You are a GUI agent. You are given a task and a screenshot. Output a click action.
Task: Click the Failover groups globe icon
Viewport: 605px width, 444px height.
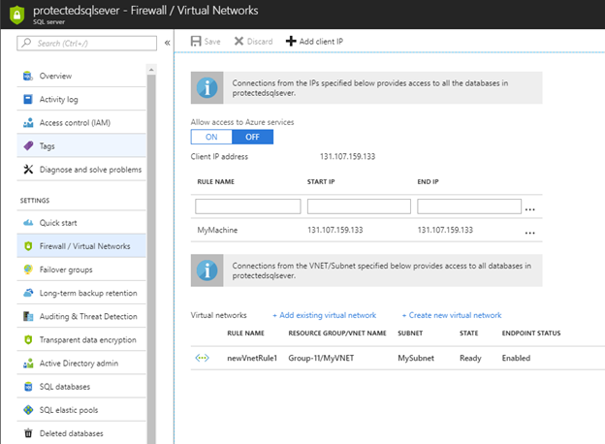click(28, 270)
